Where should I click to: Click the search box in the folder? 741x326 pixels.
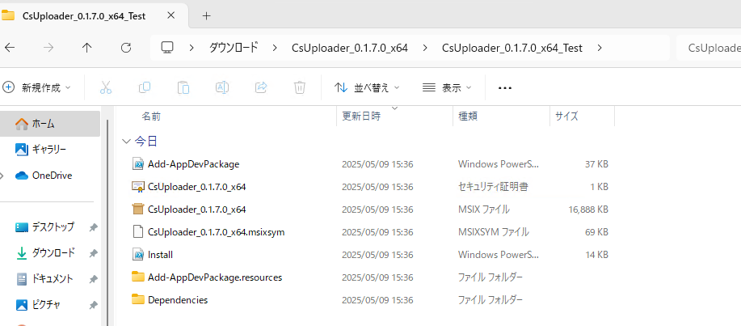pyautogui.click(x=709, y=48)
